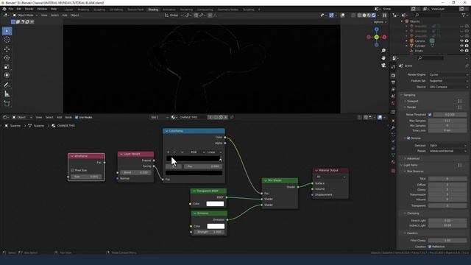Click the ColorRamp add stop plus button
Viewport: 471px width, 265px height.
168,152
